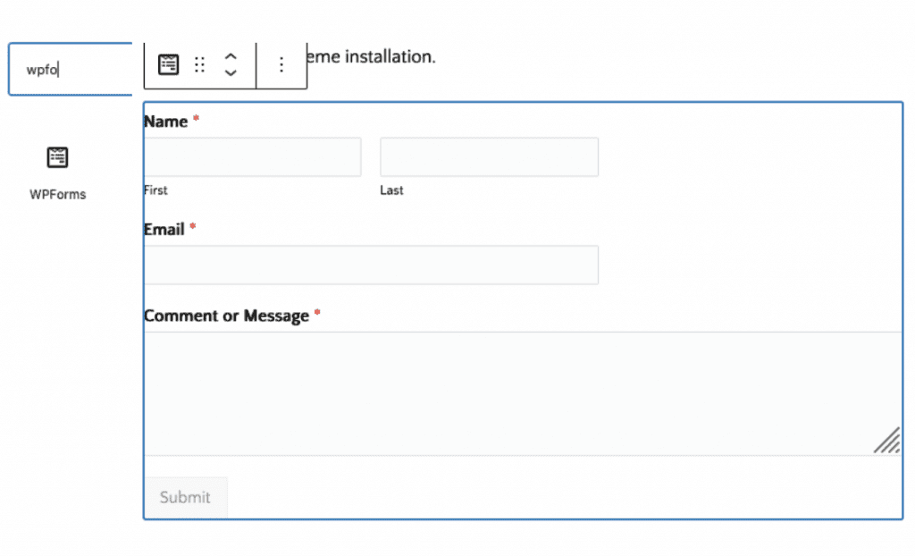915x556 pixels.
Task: Click the Email field label
Action: tap(164, 230)
